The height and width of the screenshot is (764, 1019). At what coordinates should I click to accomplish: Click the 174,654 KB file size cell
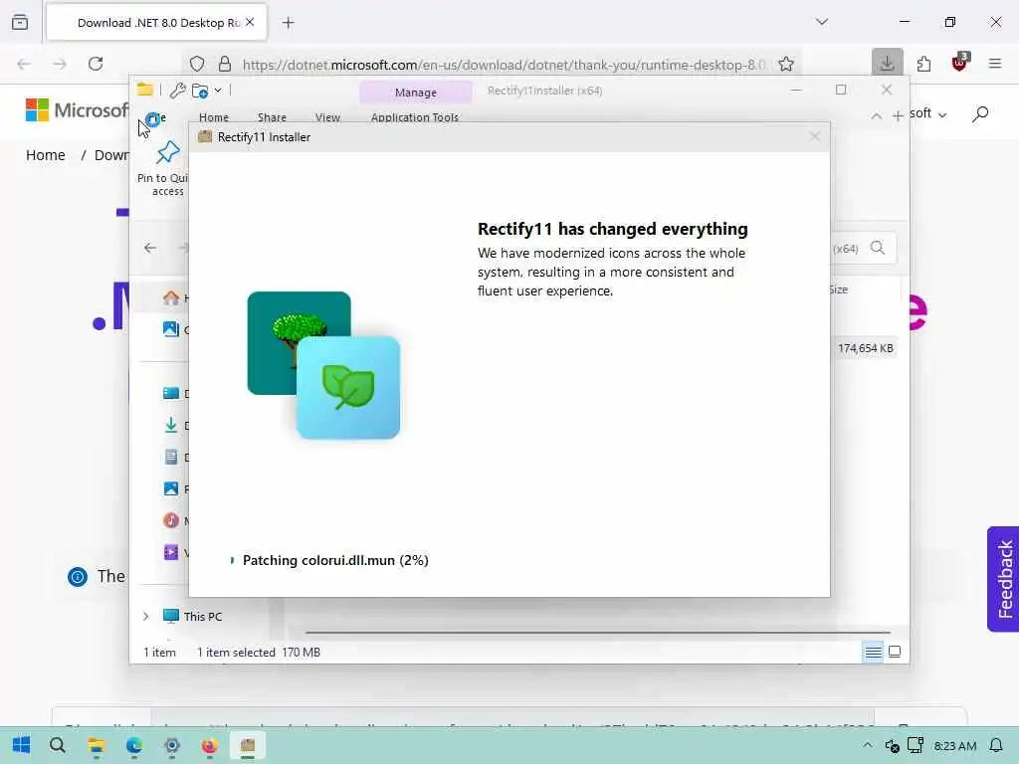point(865,348)
